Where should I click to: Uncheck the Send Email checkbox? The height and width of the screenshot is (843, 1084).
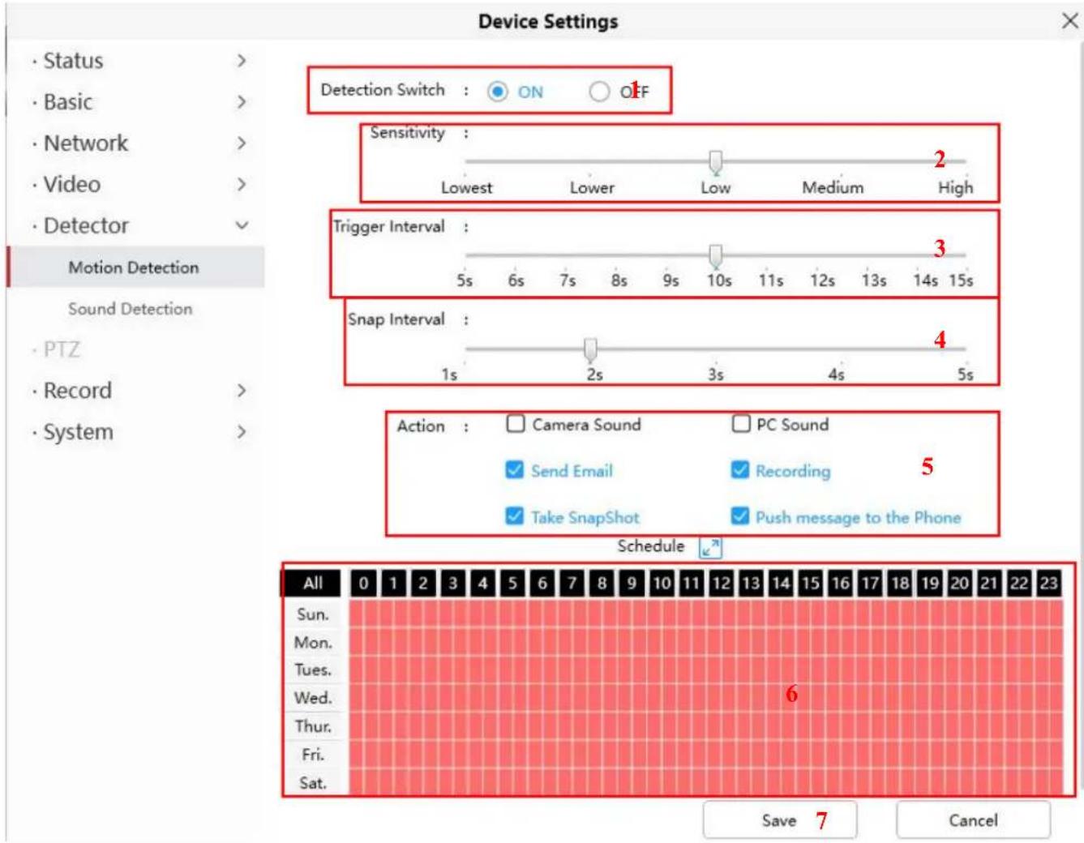(x=515, y=470)
